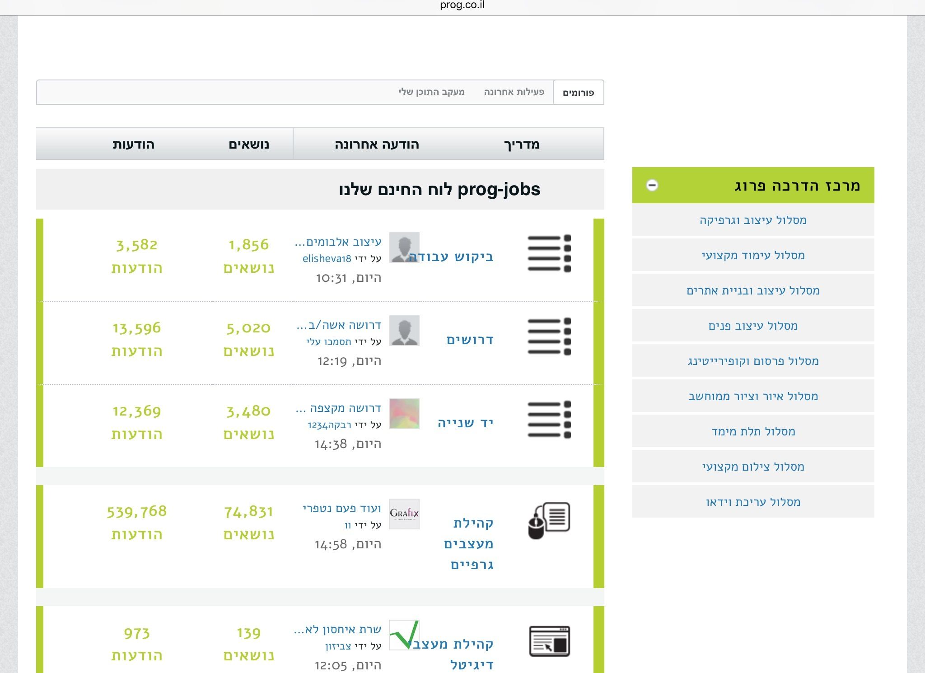This screenshot has height=673, width=925.
Task: Click the mouse-and-document icon for graphic designers community
Action: pos(549,520)
